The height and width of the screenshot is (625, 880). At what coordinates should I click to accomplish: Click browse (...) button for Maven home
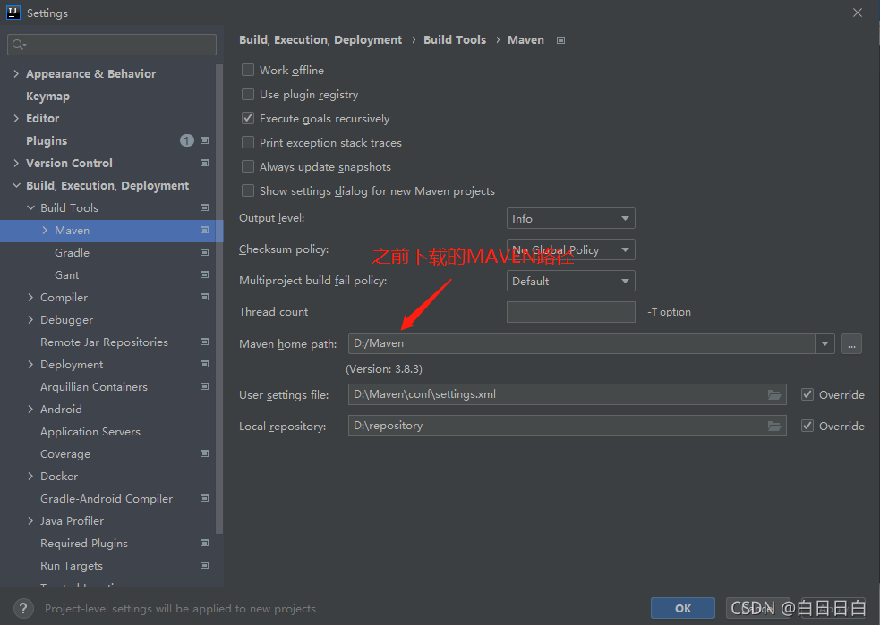tap(851, 343)
